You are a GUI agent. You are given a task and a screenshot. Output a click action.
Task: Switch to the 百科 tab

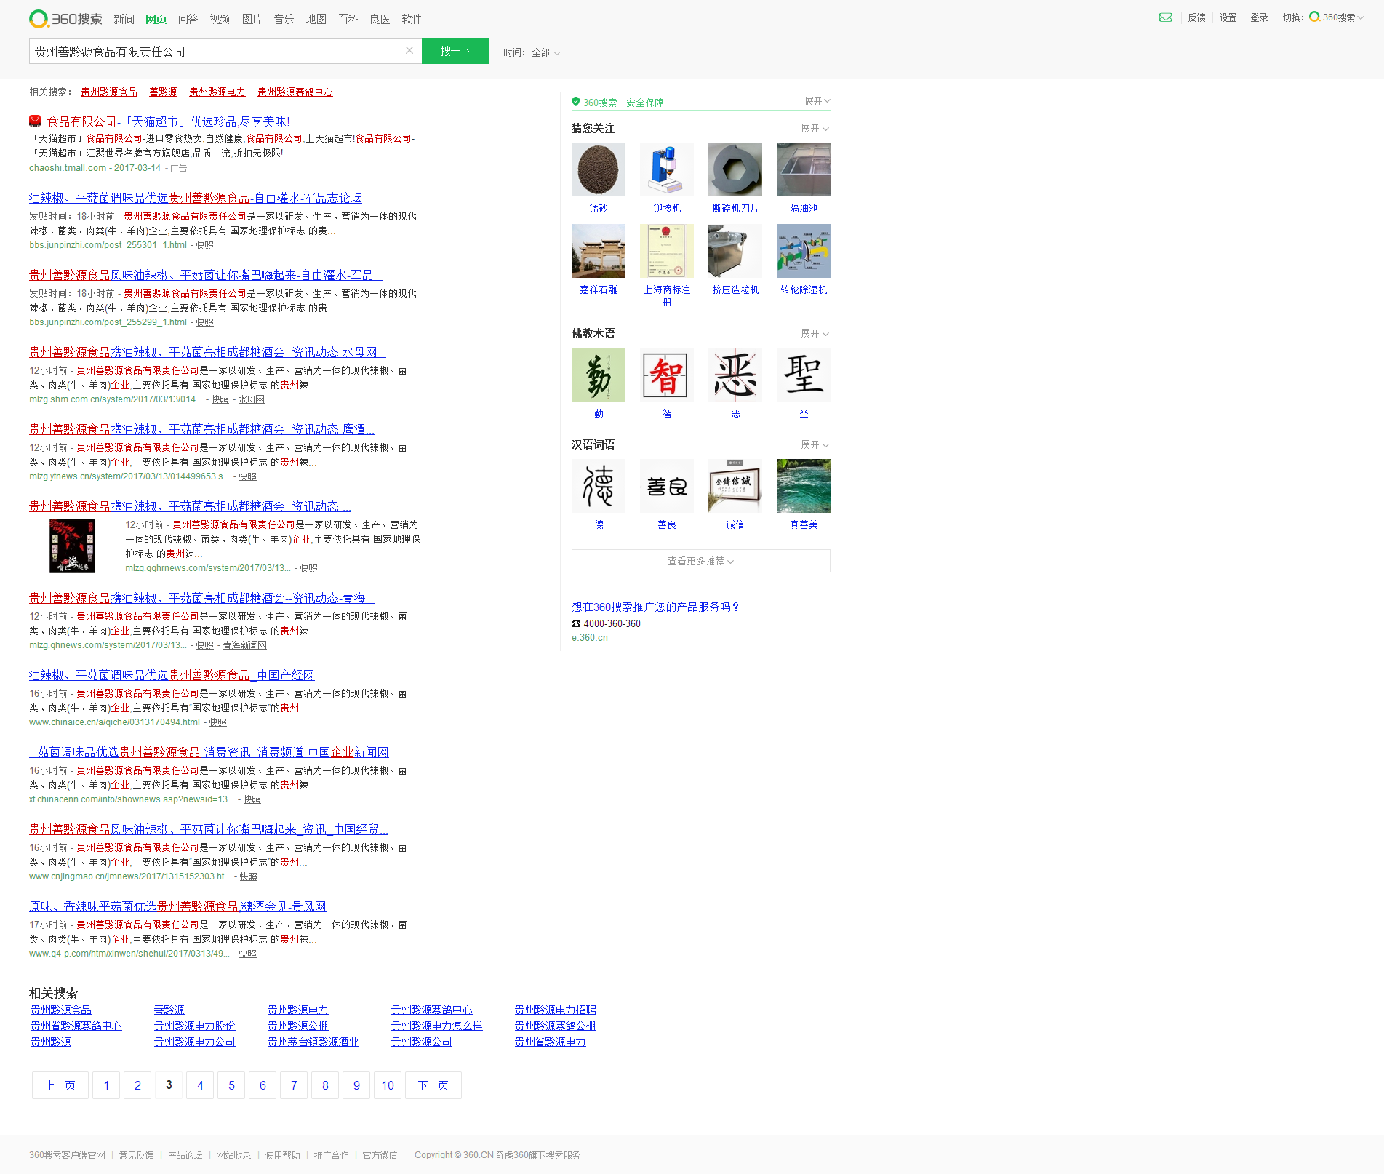tap(348, 19)
